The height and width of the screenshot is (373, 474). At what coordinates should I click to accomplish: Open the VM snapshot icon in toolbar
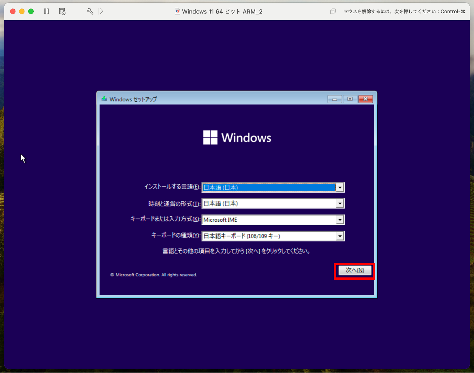click(62, 11)
